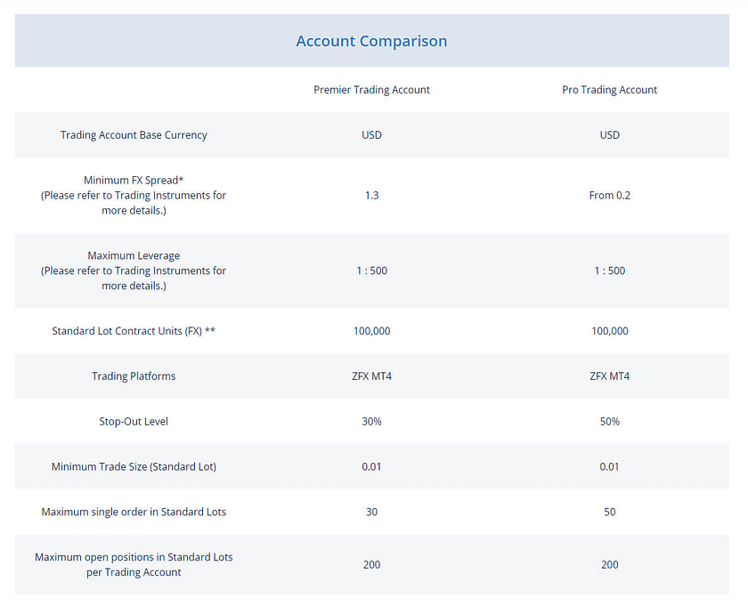Click the Minimum FX Spread row label

pos(134,181)
